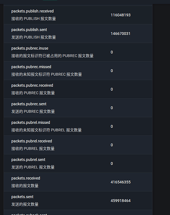Viewport: 170px width, 215px height.
Task: Click the packets.pubrec.inuse Chinese description text
Action: [52, 56]
